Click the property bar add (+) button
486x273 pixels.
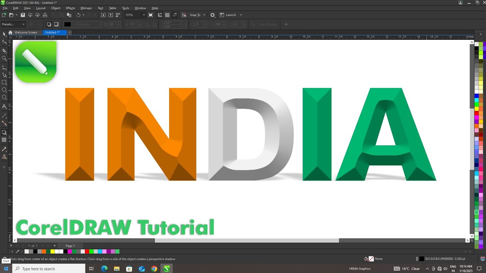(x=286, y=24)
